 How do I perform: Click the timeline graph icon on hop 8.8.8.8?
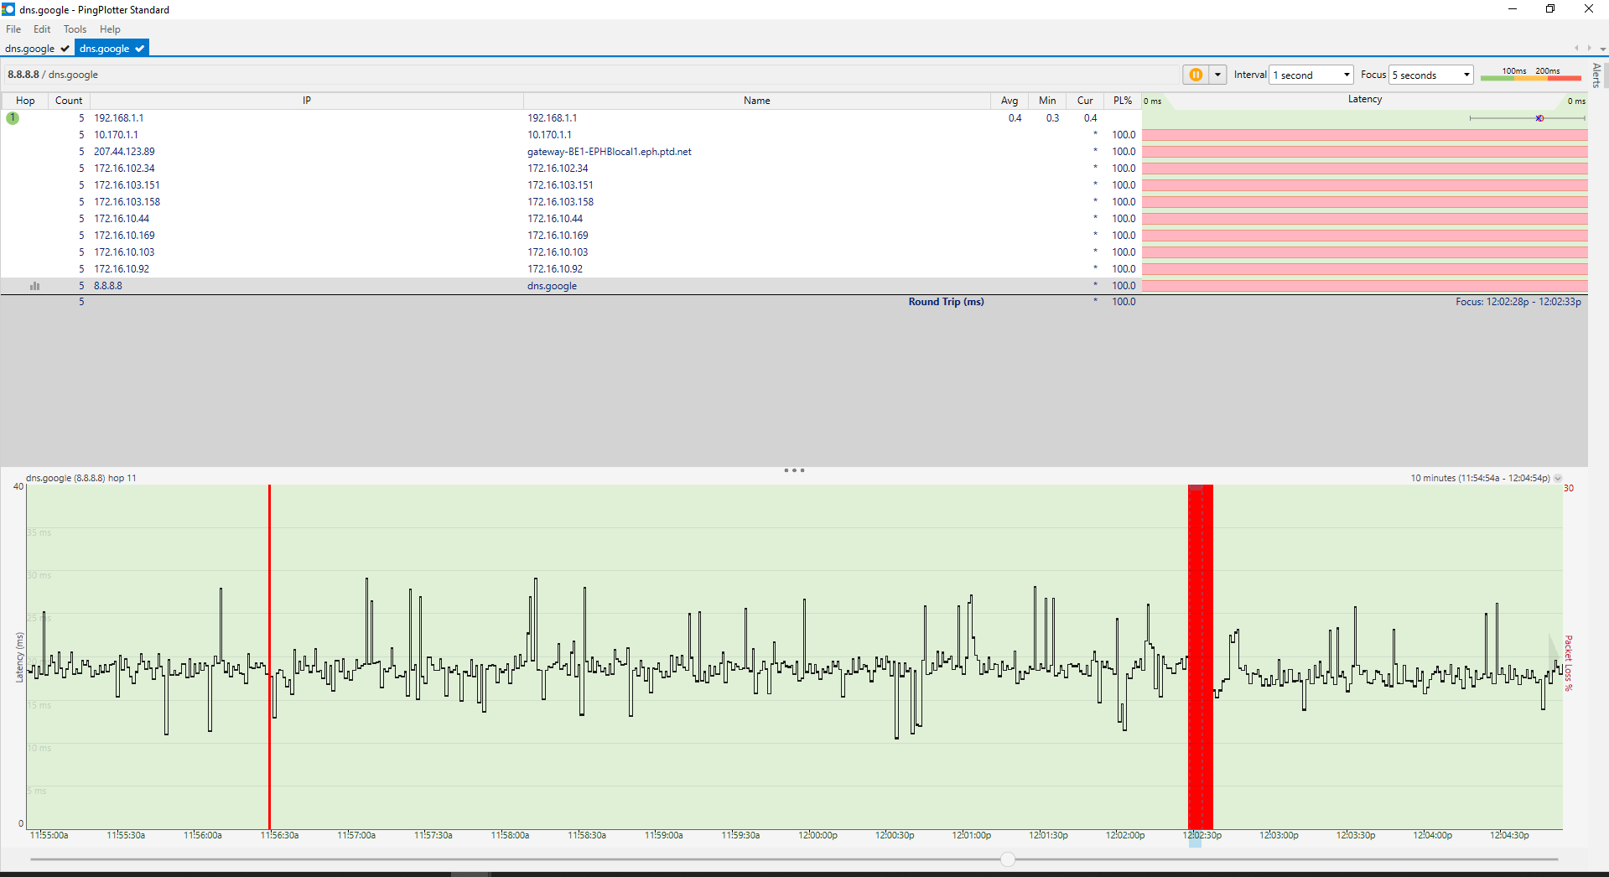34,286
